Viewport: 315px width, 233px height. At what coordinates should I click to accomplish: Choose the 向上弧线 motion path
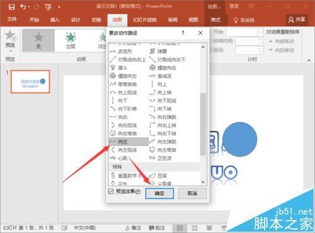click(x=123, y=93)
